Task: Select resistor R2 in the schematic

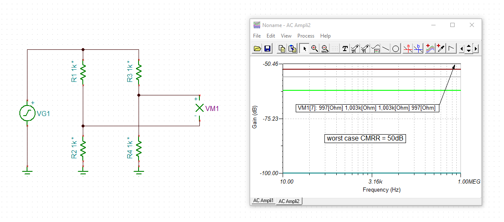Action: point(83,148)
